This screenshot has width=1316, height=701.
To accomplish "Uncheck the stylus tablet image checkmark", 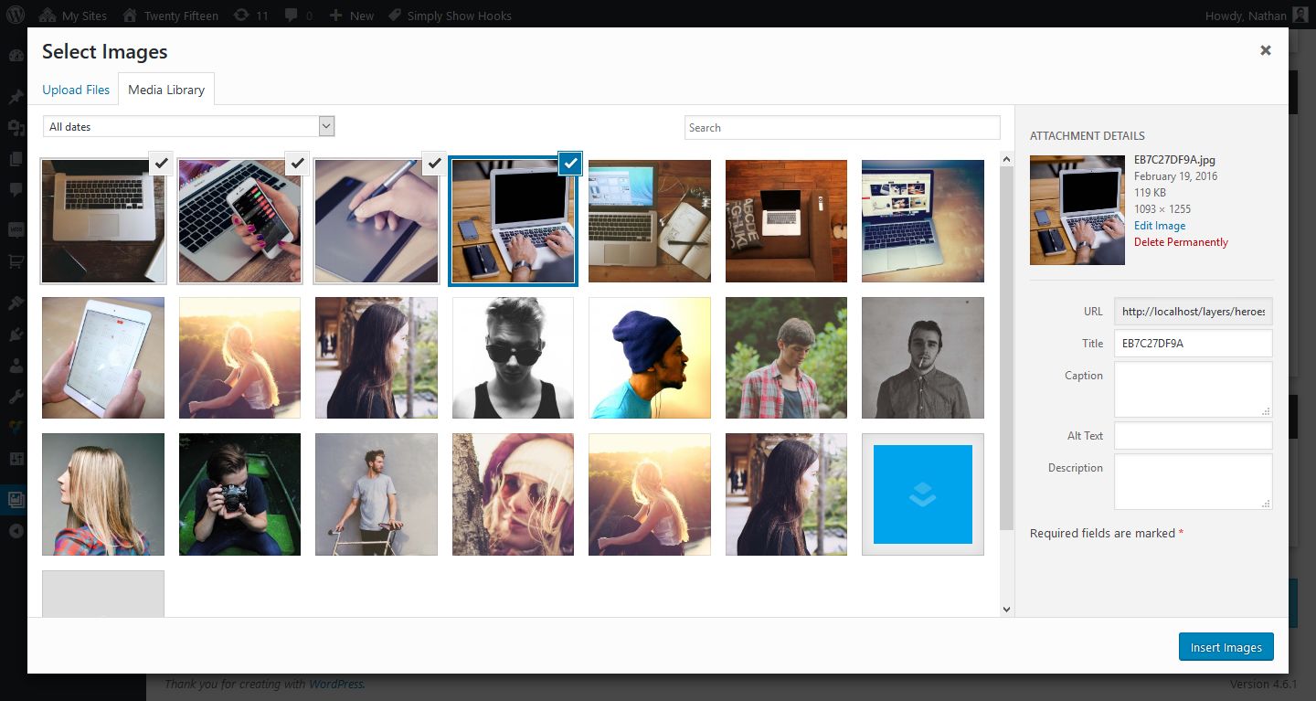I will click(x=434, y=163).
